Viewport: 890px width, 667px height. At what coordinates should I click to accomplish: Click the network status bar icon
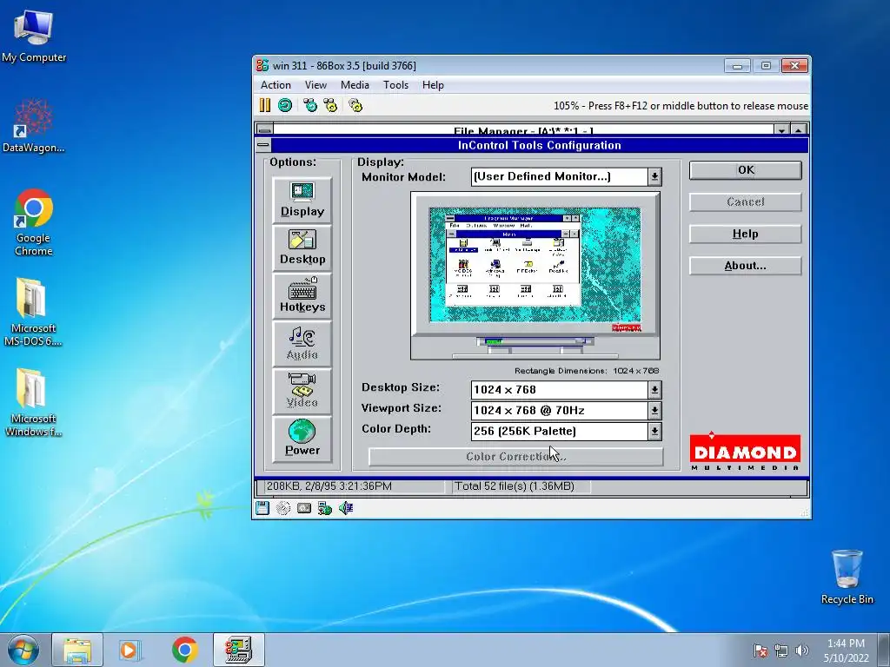tap(325, 508)
